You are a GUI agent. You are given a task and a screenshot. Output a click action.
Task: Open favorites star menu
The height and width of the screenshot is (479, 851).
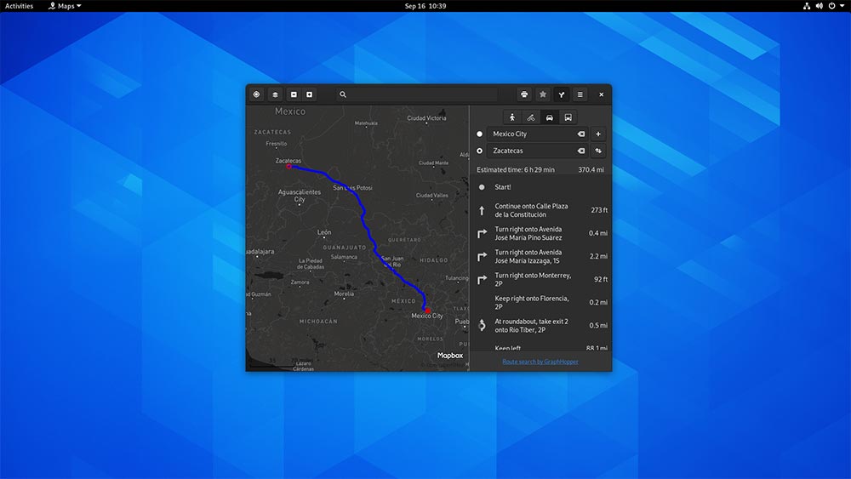click(543, 94)
